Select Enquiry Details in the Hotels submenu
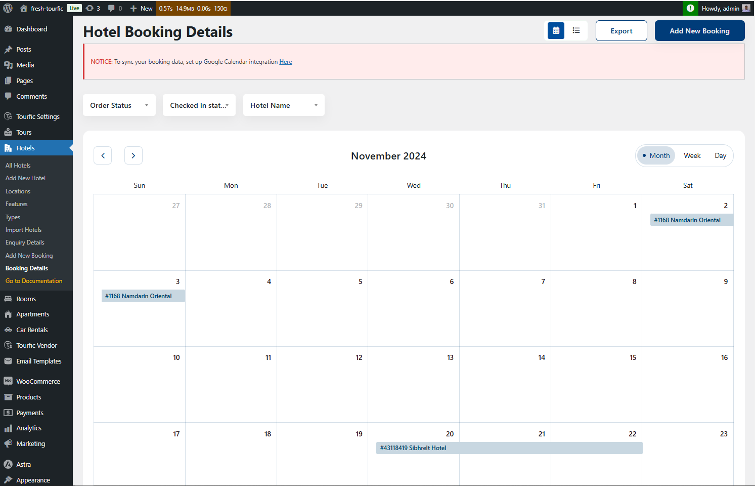This screenshot has height=486, width=755. coord(25,242)
